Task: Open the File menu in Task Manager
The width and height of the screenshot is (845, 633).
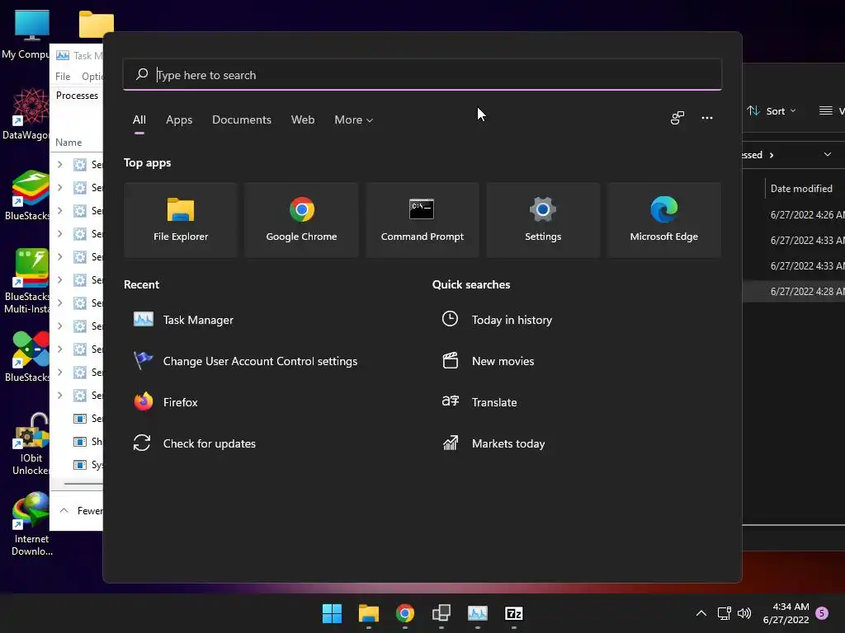Action: 63,77
